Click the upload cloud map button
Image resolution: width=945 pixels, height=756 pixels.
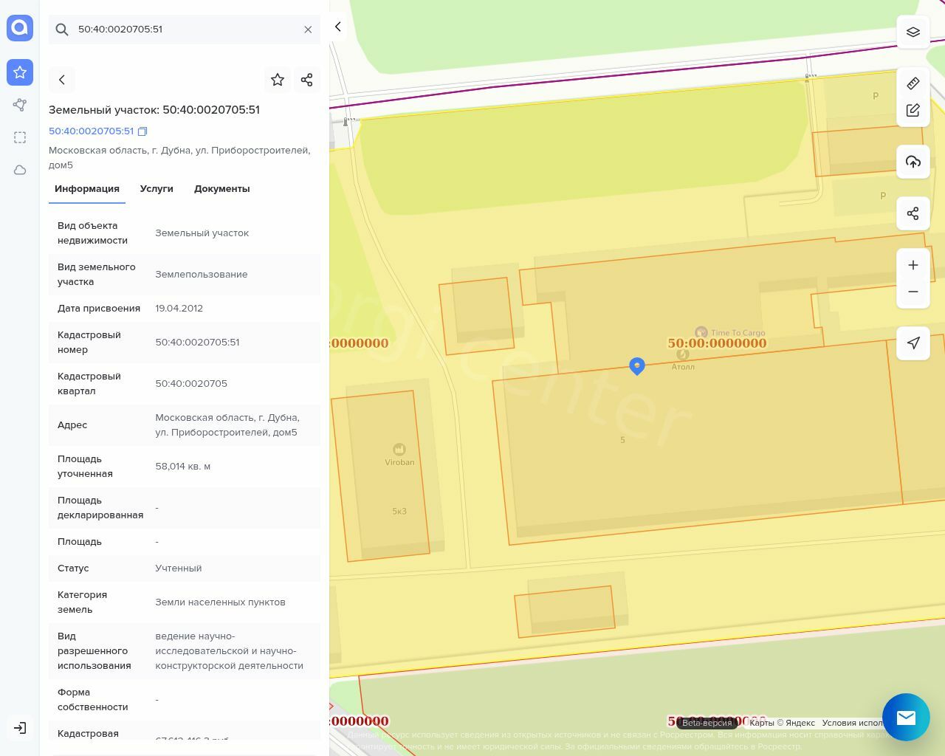[913, 162]
